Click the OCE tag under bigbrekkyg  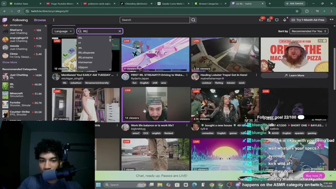coord(146,133)
